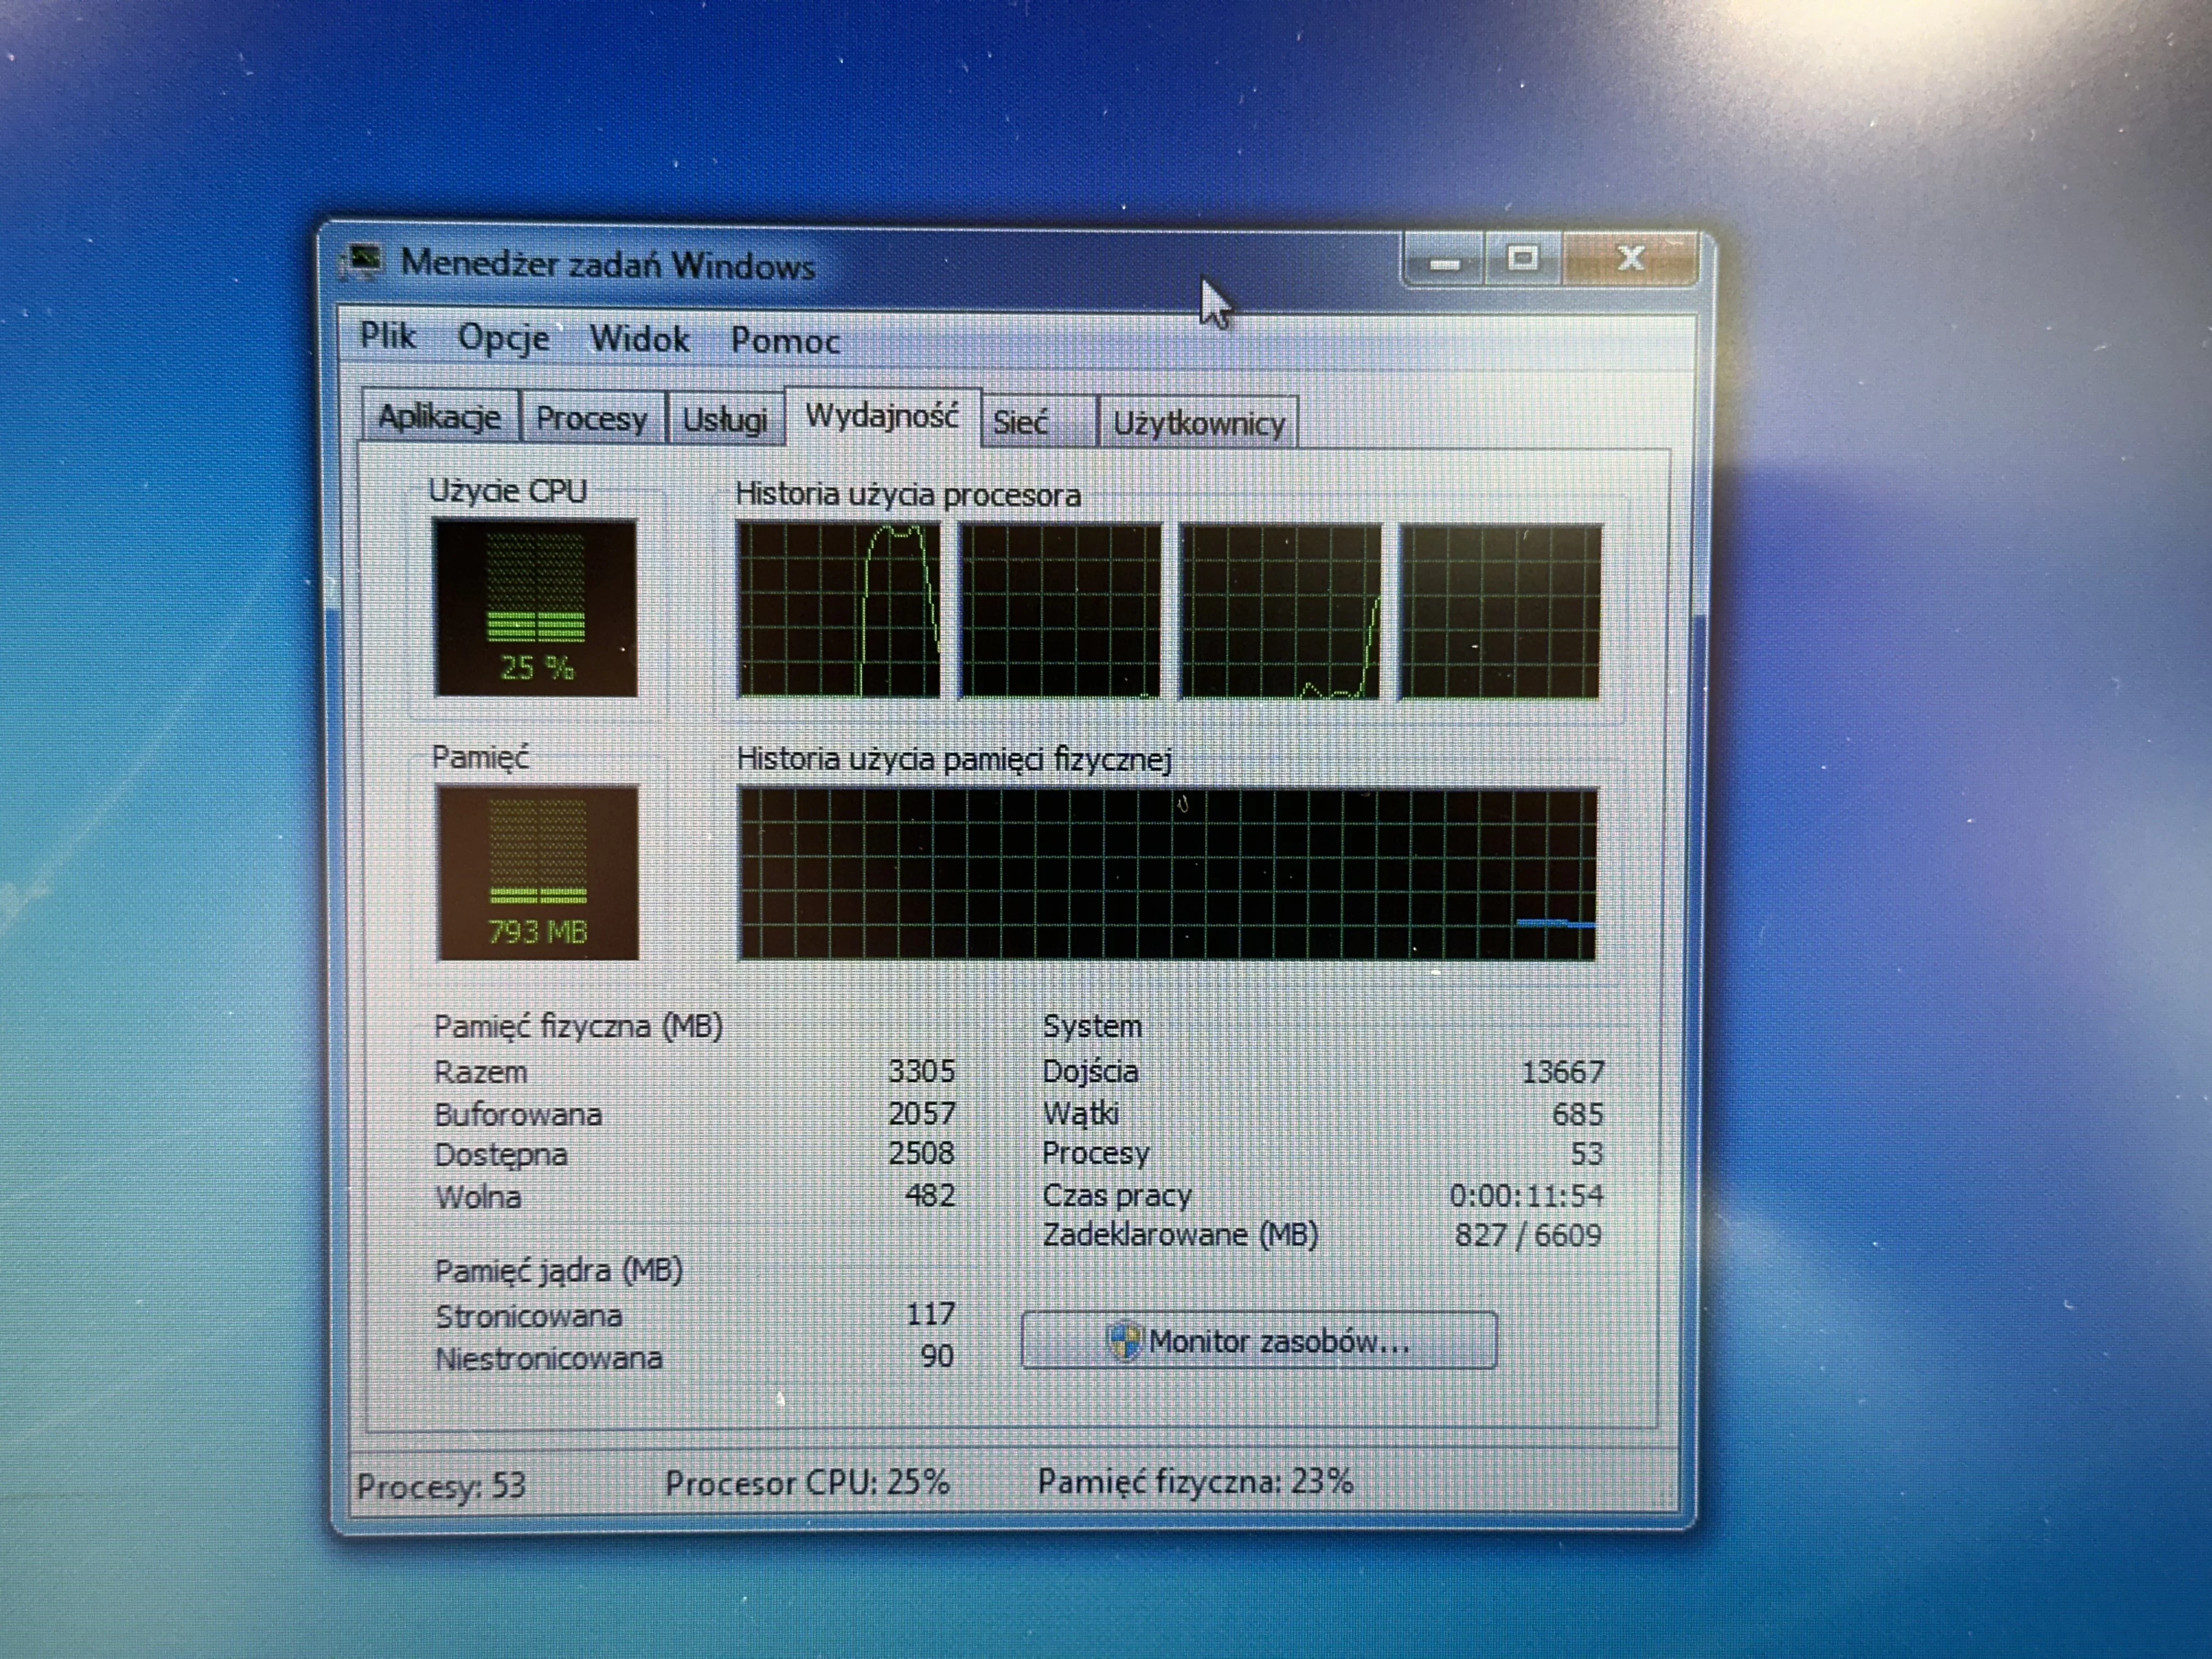The height and width of the screenshot is (1659, 2212).
Task: Click the Wątki label
Action: (x=1080, y=1114)
